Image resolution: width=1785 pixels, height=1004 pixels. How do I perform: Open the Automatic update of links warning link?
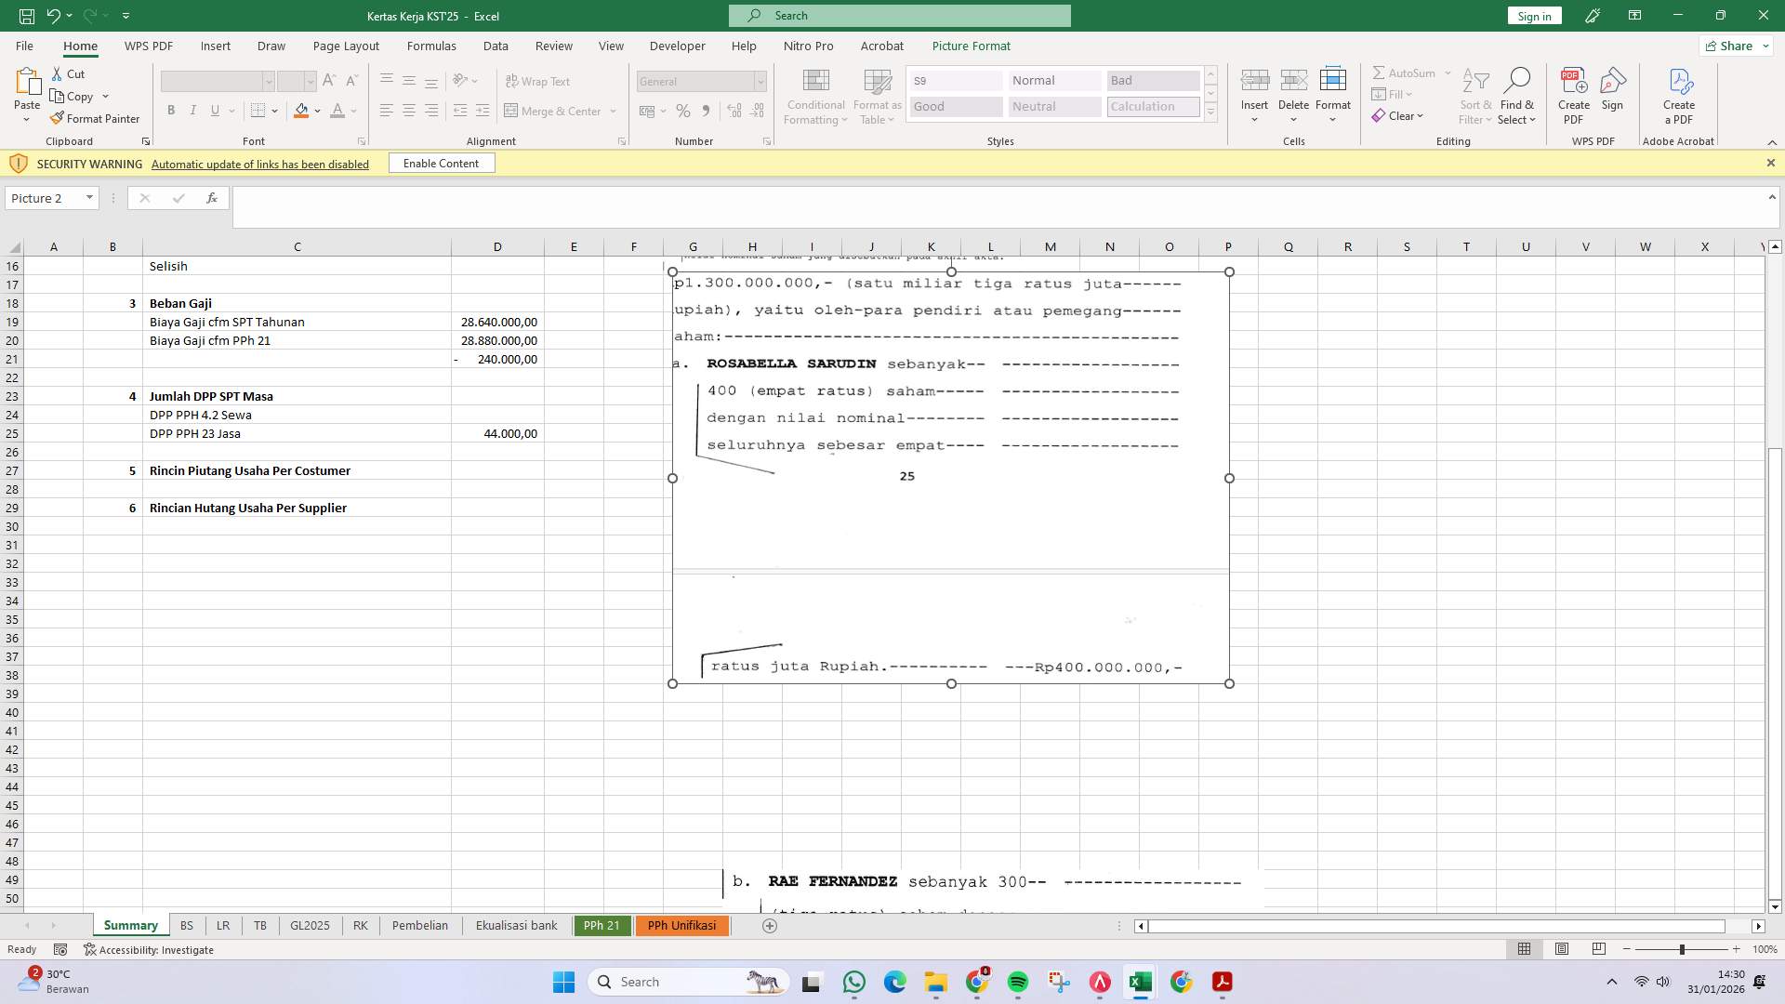click(x=259, y=164)
